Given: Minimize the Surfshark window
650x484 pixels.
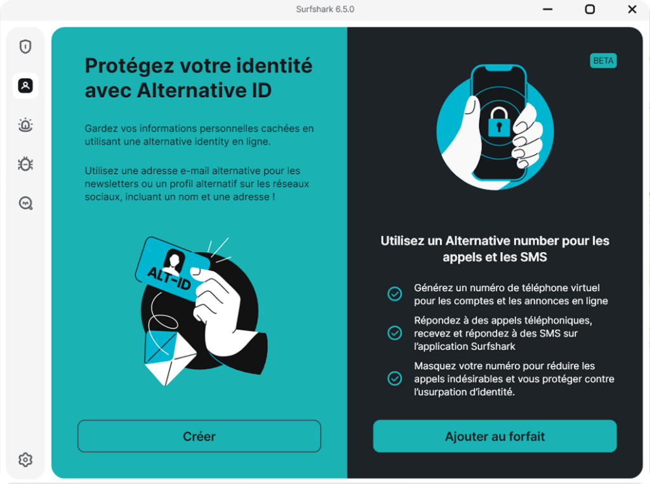Looking at the screenshot, I should 548,9.
